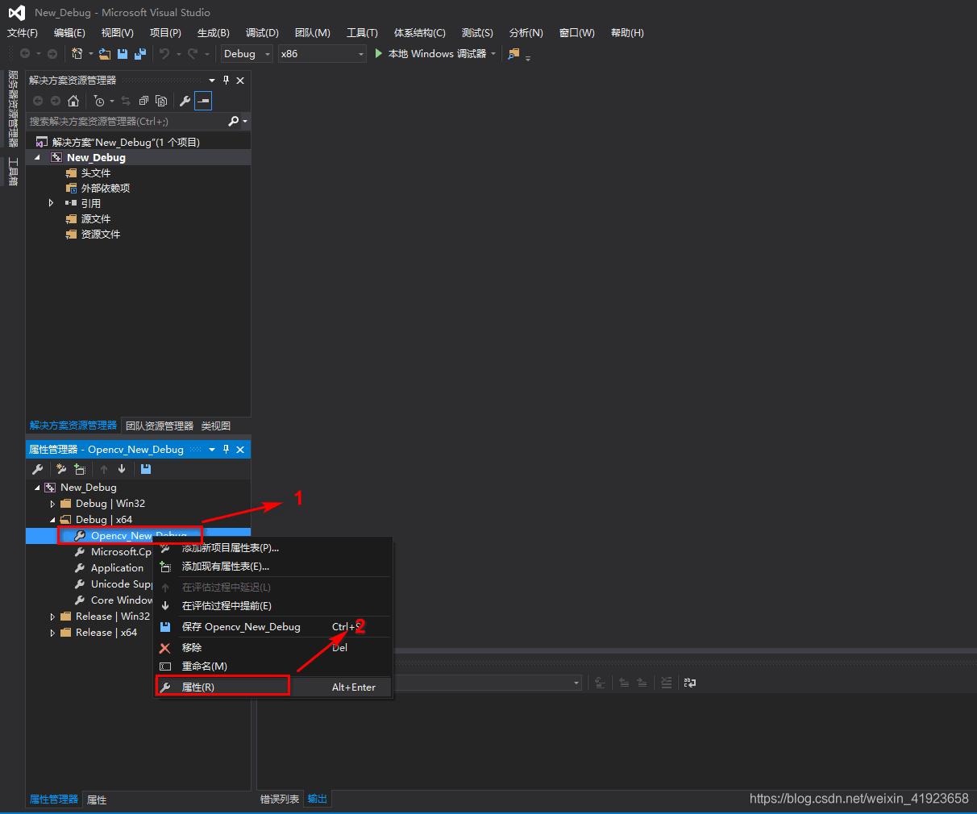Click the wrench Properties icon in Solution Explorer toolbar
The image size is (977, 814).
[x=185, y=101]
